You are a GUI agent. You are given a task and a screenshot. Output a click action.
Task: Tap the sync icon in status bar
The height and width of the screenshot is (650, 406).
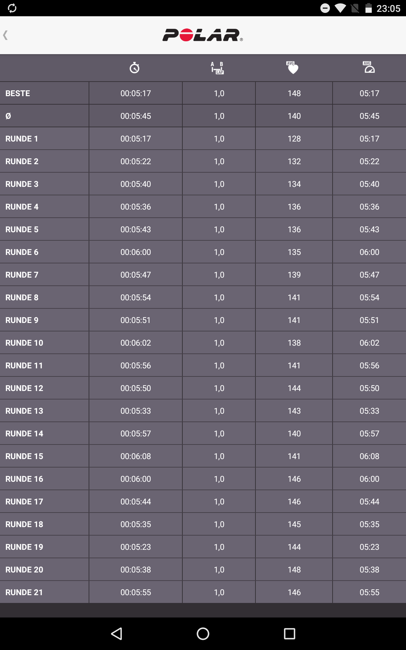click(12, 8)
